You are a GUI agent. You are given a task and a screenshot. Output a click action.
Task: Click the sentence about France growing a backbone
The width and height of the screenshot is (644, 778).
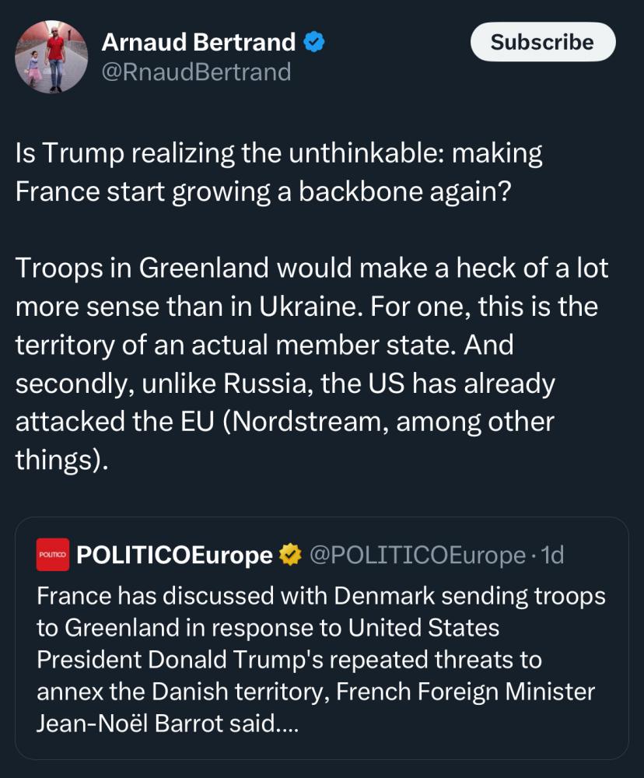(264, 191)
